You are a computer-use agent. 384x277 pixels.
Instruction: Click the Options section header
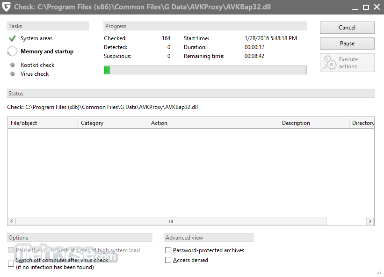pos(80,238)
